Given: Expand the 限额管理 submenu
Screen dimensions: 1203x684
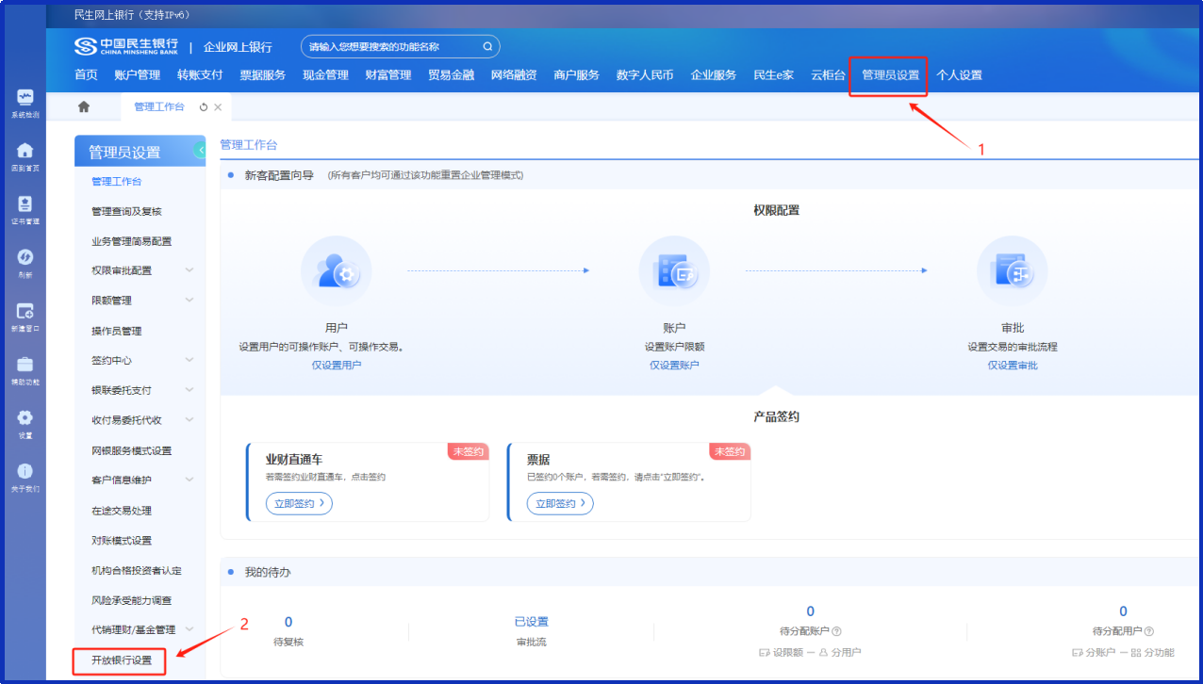Looking at the screenshot, I should coord(190,301).
